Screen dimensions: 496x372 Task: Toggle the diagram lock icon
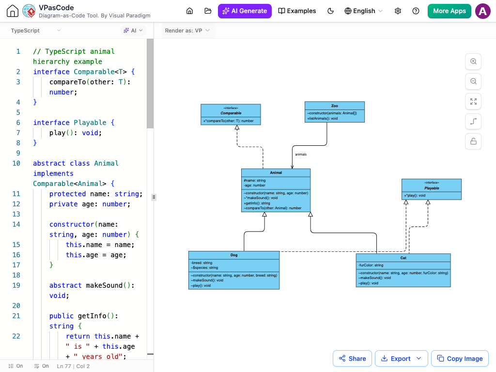(x=473, y=141)
